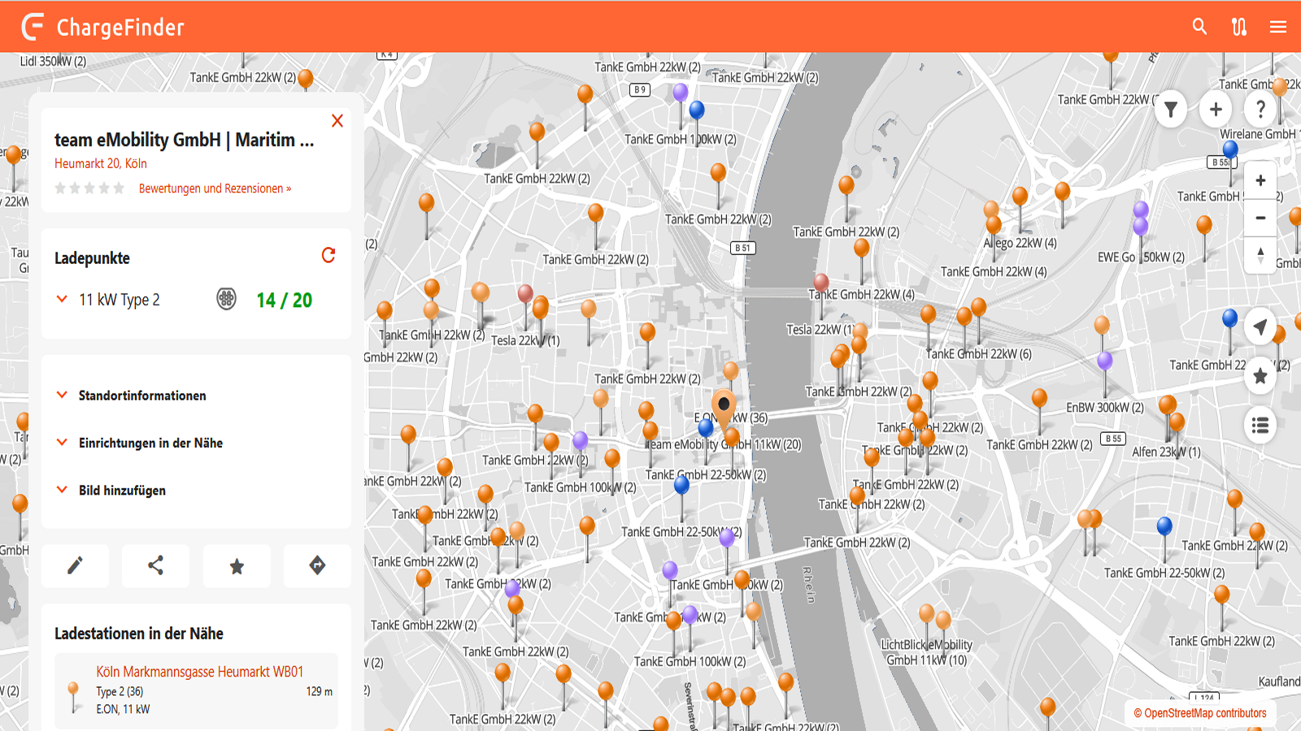This screenshot has height=731, width=1301.
Task: Click the station title team eMobility GmbH
Action: 184,140
